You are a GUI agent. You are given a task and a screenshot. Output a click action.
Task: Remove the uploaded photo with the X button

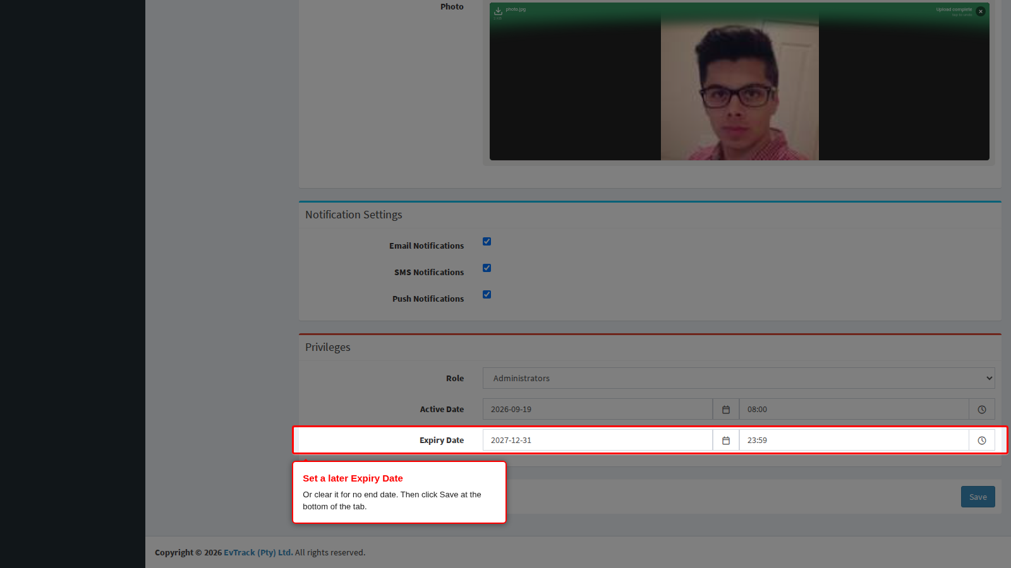[x=981, y=11]
